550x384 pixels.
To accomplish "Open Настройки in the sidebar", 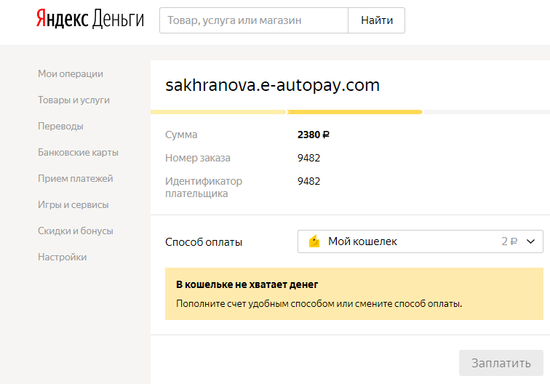I will coord(62,257).
